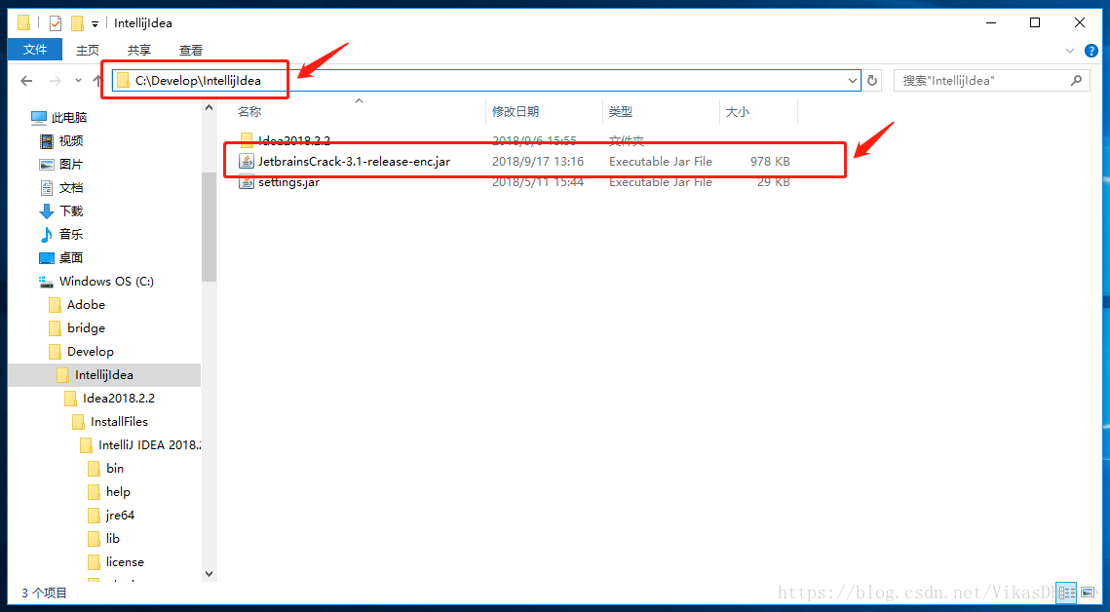The image size is (1110, 612).
Task: Switch to large icons view layout
Action: (1088, 593)
